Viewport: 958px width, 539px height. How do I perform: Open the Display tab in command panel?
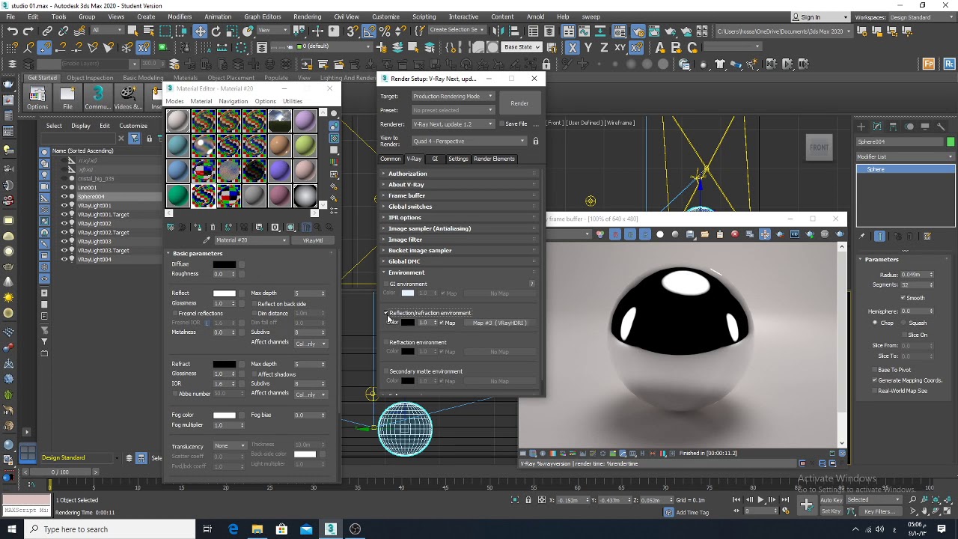(x=925, y=127)
